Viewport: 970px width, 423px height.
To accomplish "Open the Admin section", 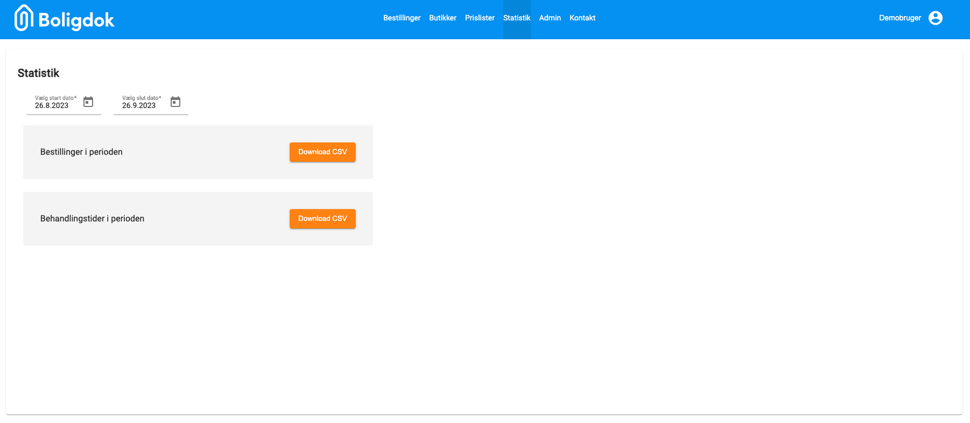I will click(550, 18).
